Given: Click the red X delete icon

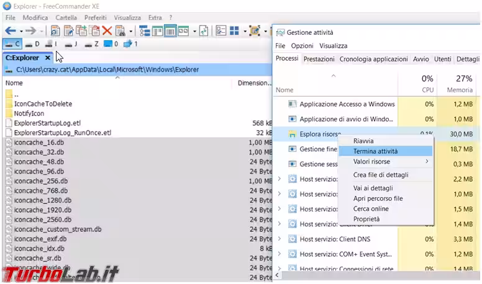Looking at the screenshot, I should pyautogui.click(x=107, y=30).
